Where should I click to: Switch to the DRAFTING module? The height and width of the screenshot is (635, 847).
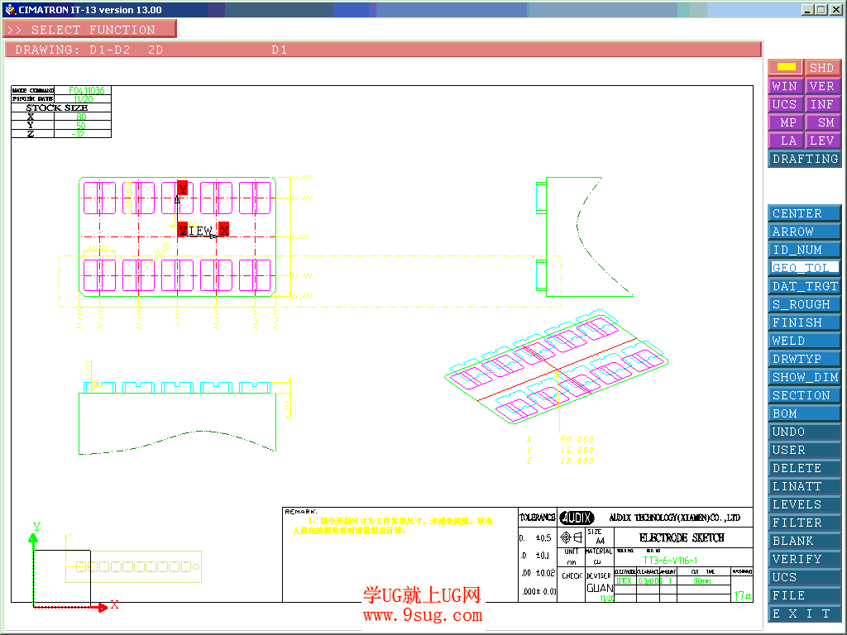(x=805, y=159)
